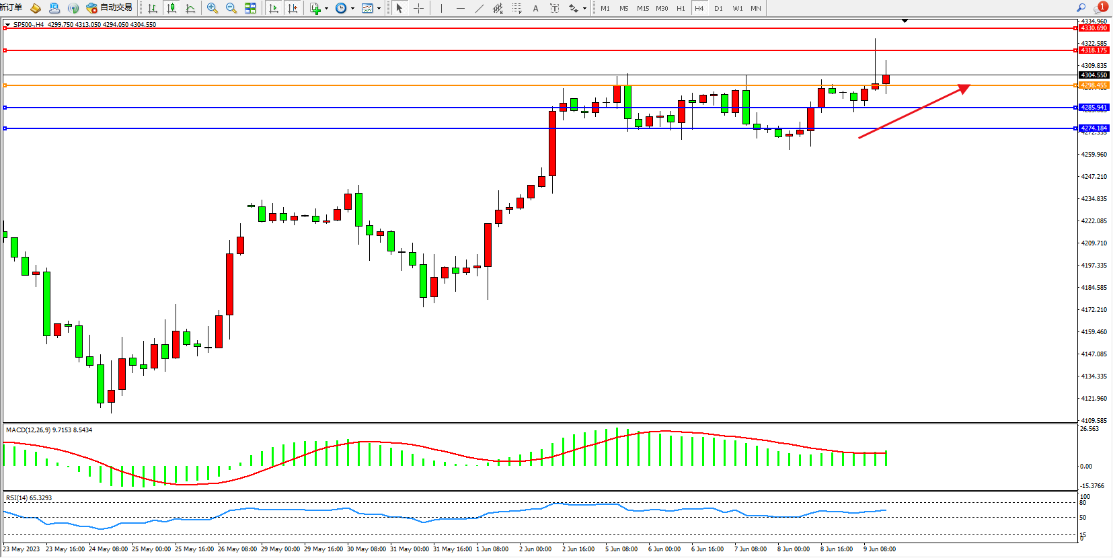Image resolution: width=1113 pixels, height=558 pixels.
Task: Open search with the magnifier icon
Action: tap(1081, 8)
